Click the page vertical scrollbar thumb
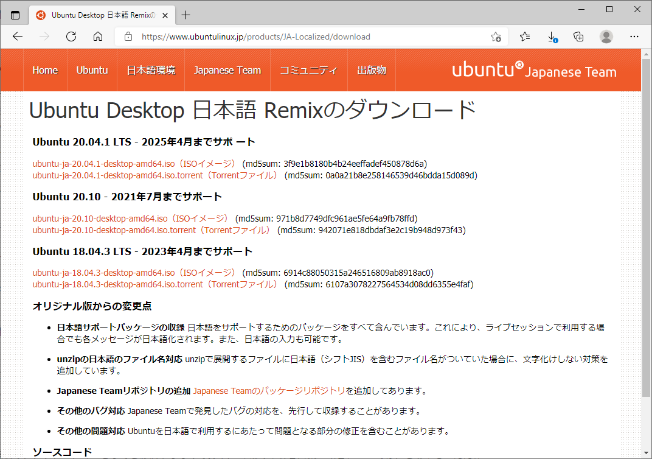 coord(646,227)
